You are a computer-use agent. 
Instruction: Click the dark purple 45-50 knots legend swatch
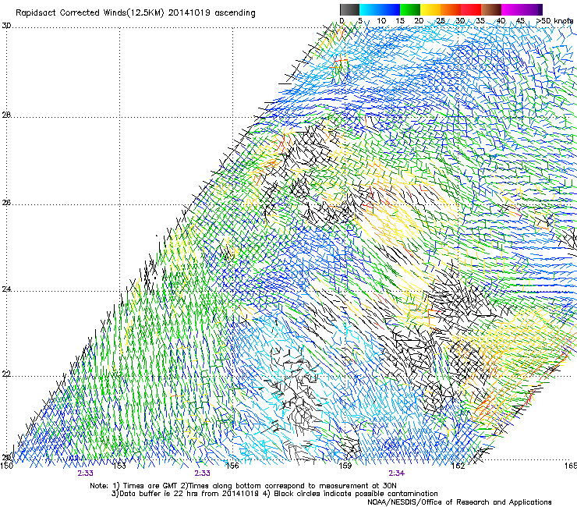(x=532, y=9)
